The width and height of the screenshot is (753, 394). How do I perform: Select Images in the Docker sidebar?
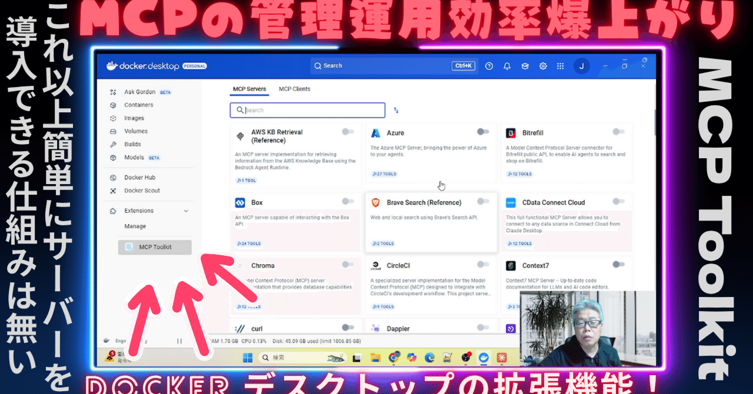click(134, 118)
